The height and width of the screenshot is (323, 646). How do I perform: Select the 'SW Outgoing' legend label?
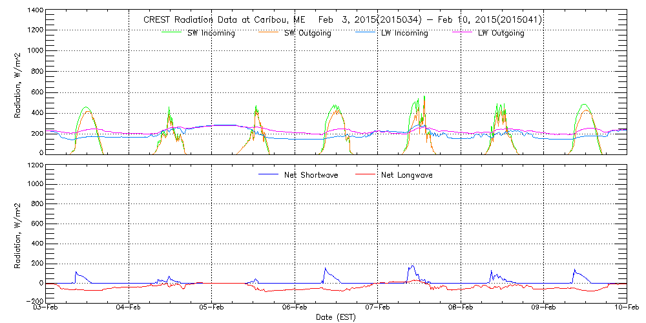coord(307,34)
